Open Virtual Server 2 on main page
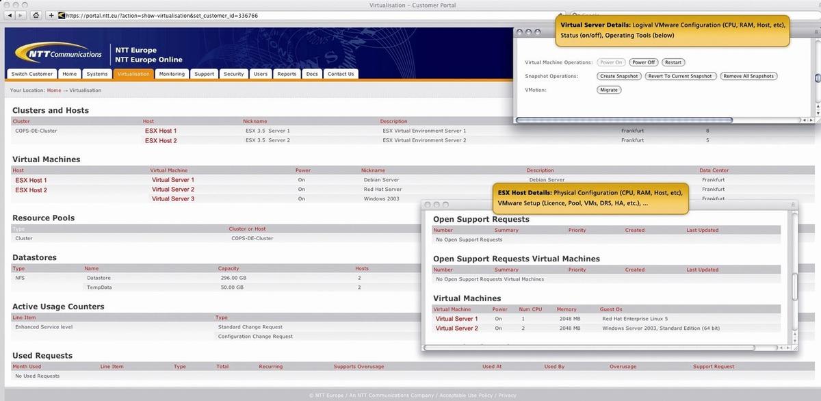 [173, 190]
